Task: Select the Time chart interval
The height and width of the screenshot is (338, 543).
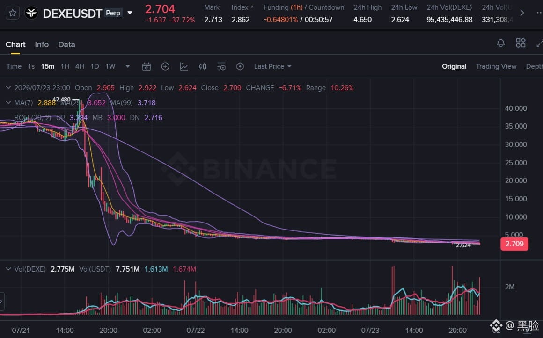Action: (x=14, y=66)
